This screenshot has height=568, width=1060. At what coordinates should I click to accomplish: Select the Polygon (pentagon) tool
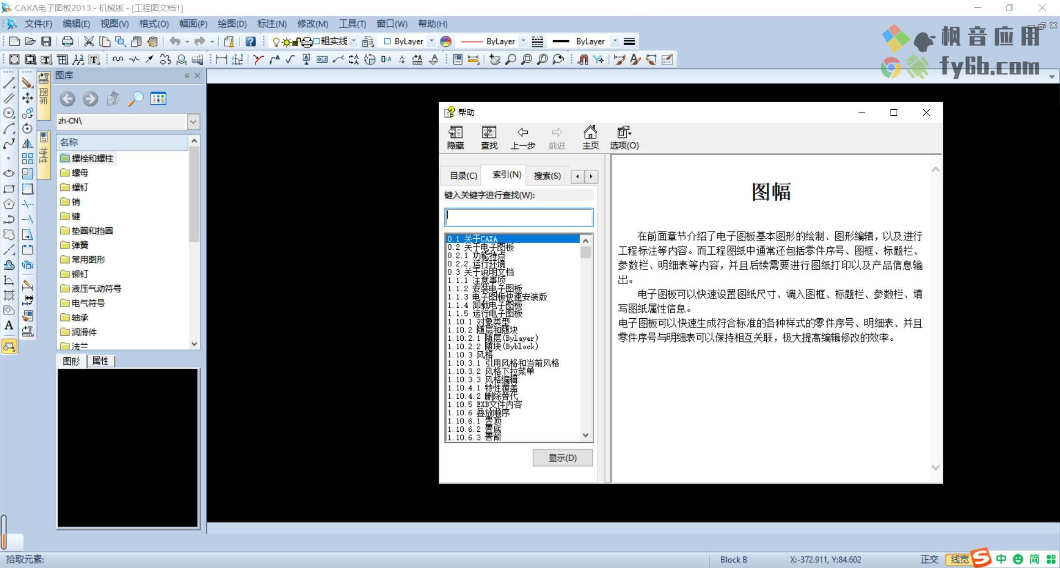point(9,204)
